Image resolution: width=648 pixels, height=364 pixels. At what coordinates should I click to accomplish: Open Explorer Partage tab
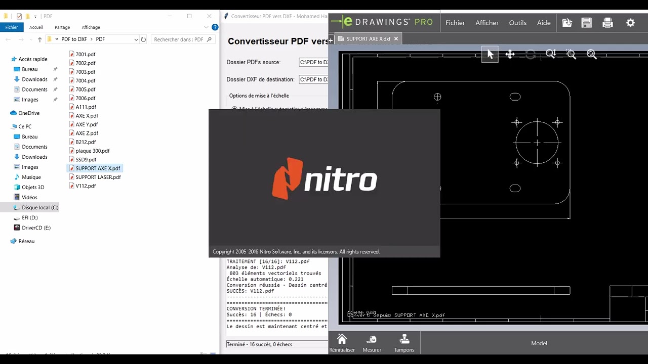click(x=62, y=27)
